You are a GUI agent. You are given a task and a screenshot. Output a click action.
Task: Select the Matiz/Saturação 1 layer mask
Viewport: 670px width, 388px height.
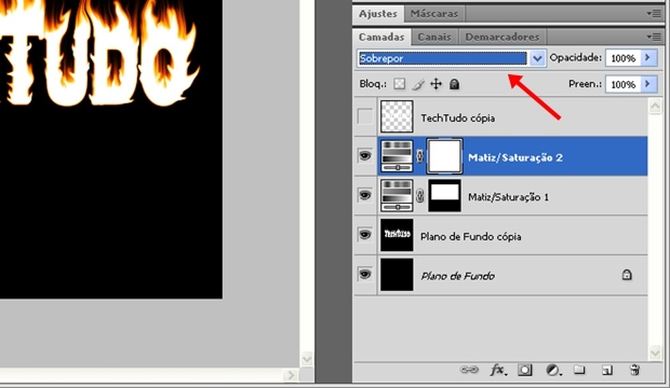(x=445, y=195)
